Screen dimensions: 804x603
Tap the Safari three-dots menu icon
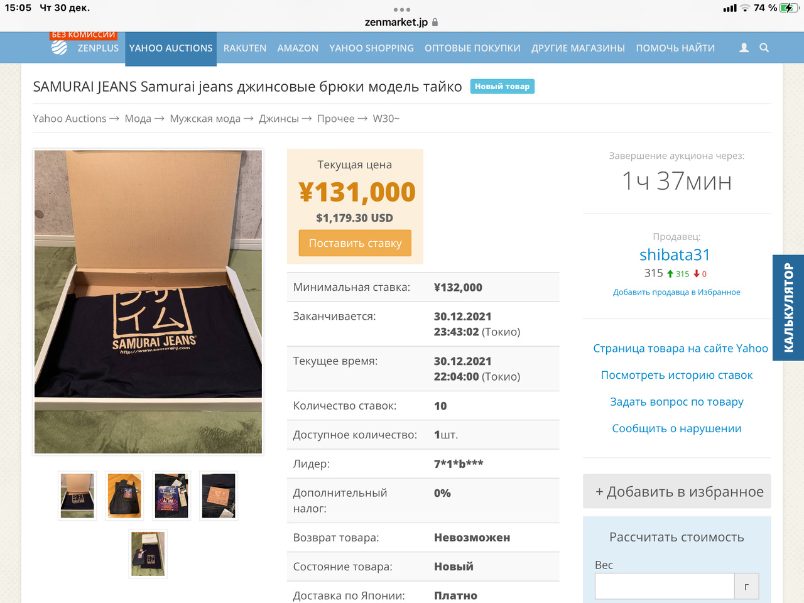(x=402, y=9)
